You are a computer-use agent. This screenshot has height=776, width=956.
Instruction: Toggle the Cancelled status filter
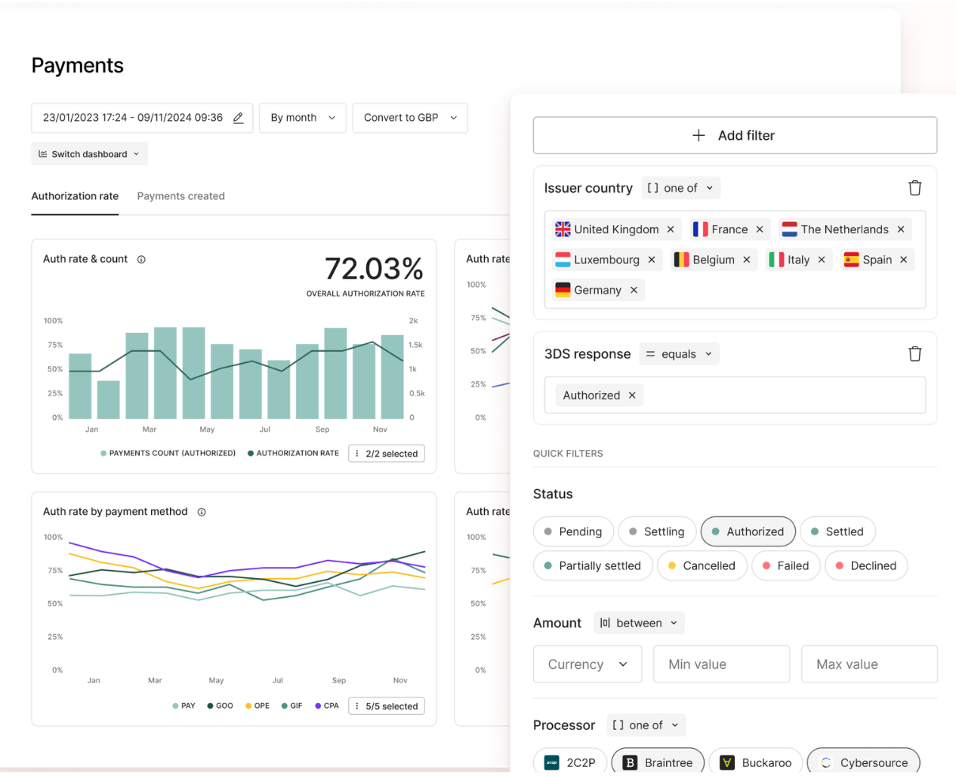coord(702,565)
